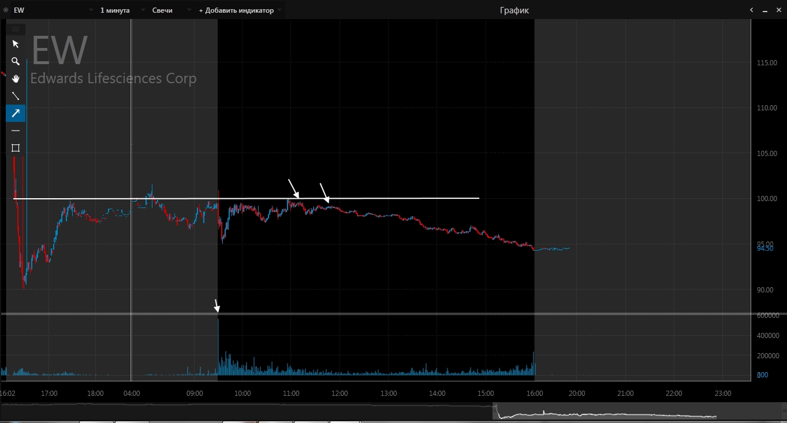Select the horizontal line tool
787x423 pixels.
coord(16,131)
